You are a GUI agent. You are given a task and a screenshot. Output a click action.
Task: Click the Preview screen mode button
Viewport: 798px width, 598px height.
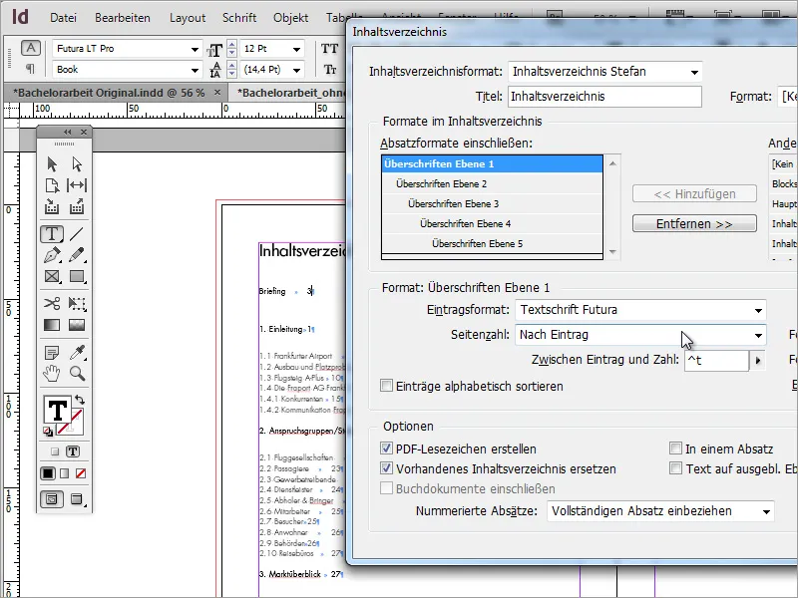77,499
